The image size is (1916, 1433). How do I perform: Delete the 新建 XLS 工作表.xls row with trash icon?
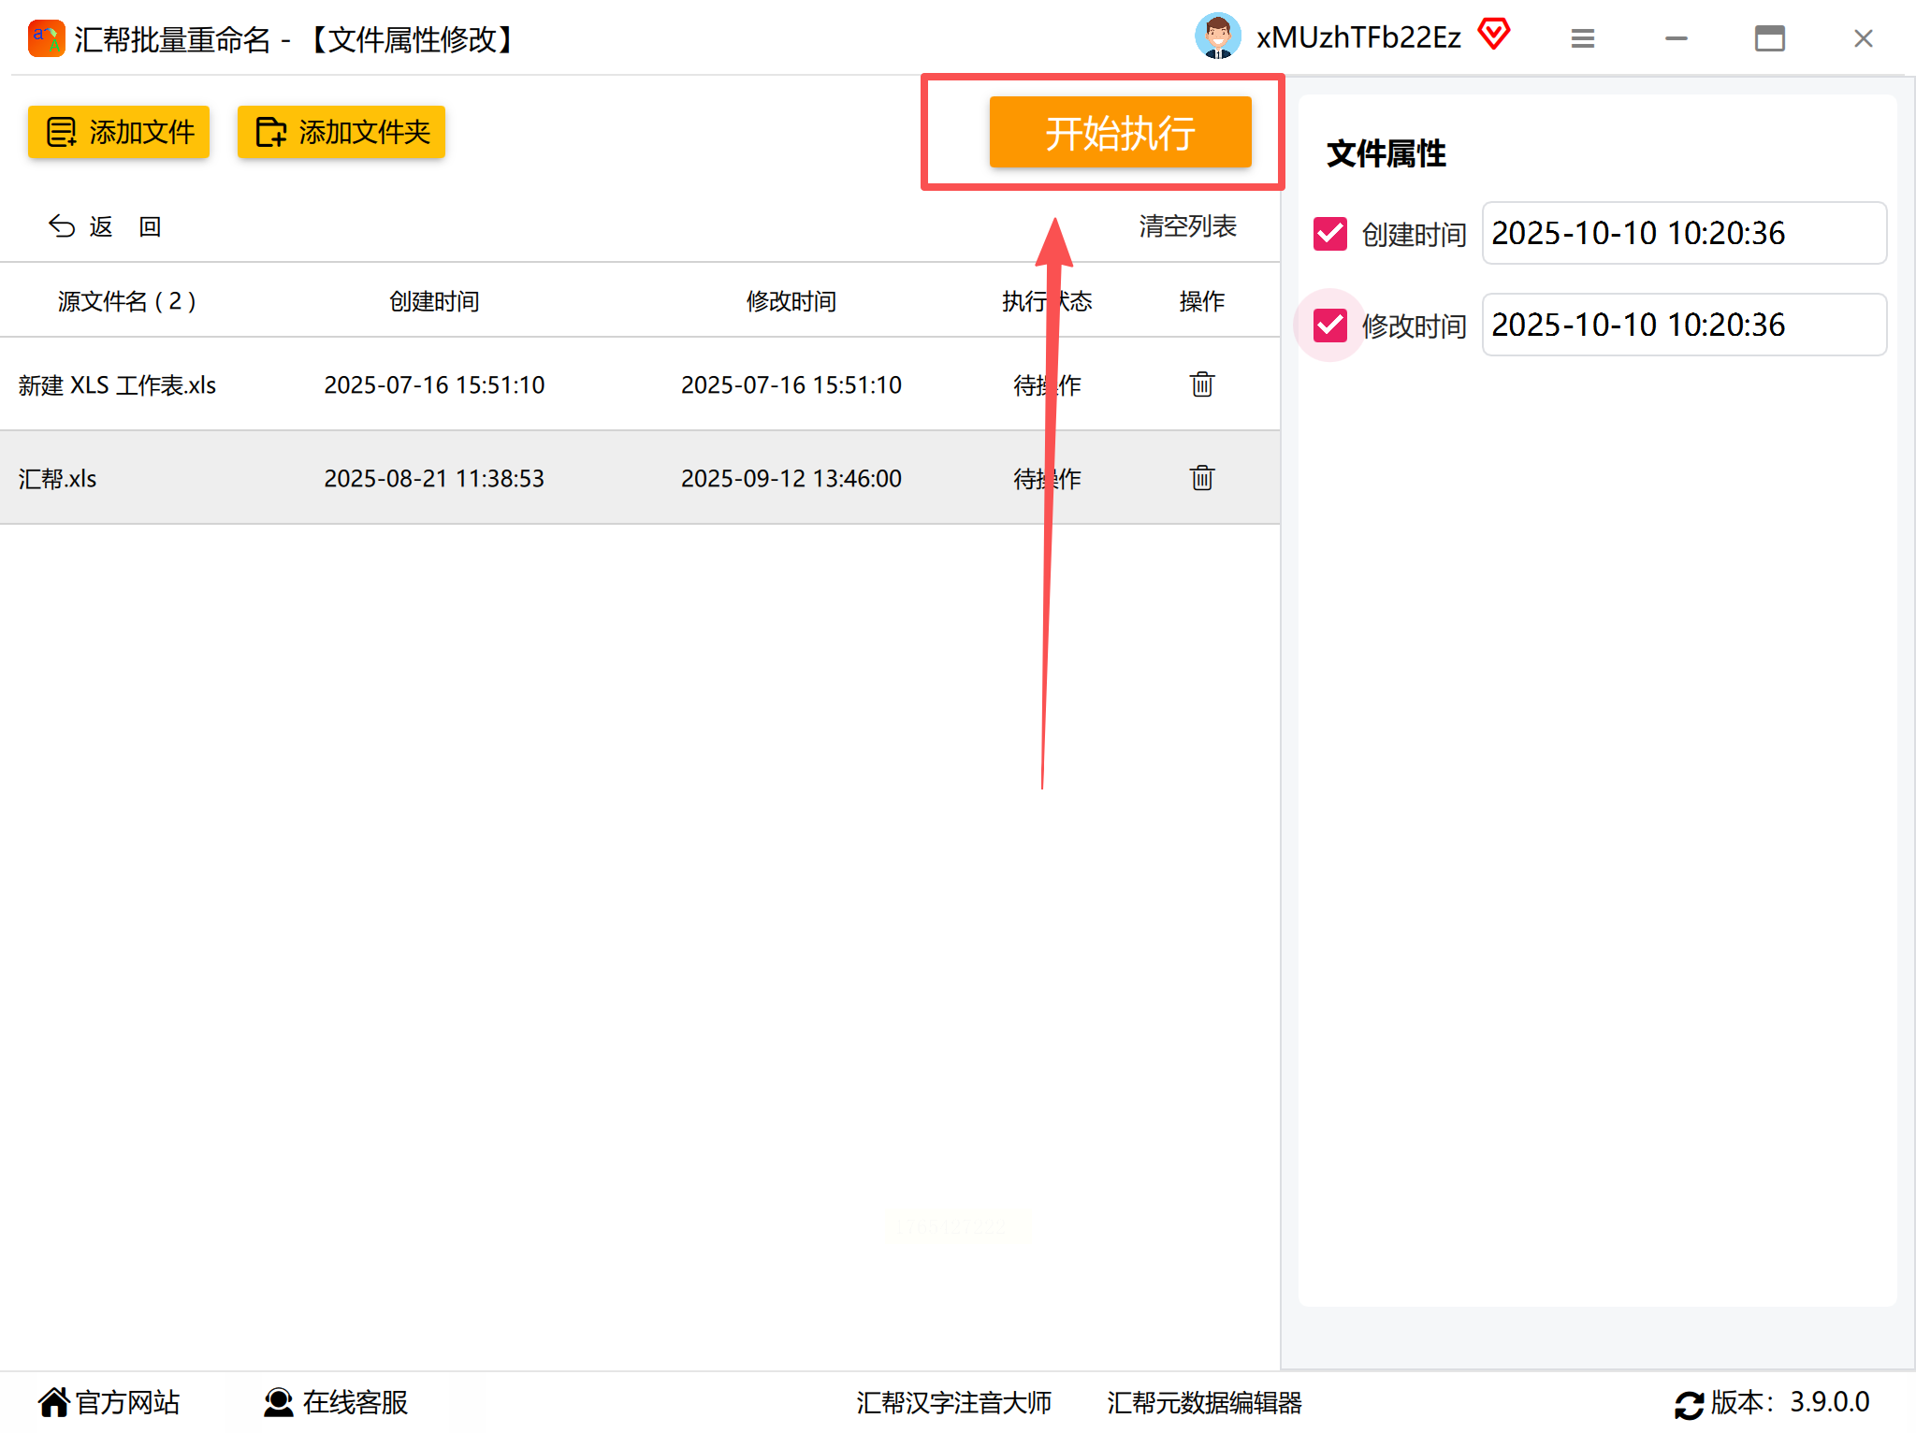pyautogui.click(x=1201, y=384)
